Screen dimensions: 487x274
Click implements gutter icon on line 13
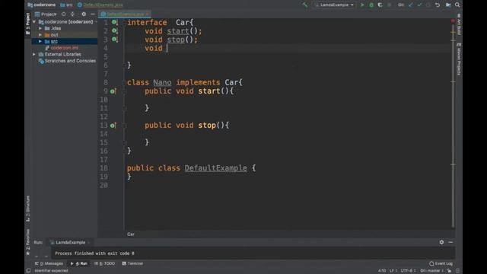click(113, 126)
